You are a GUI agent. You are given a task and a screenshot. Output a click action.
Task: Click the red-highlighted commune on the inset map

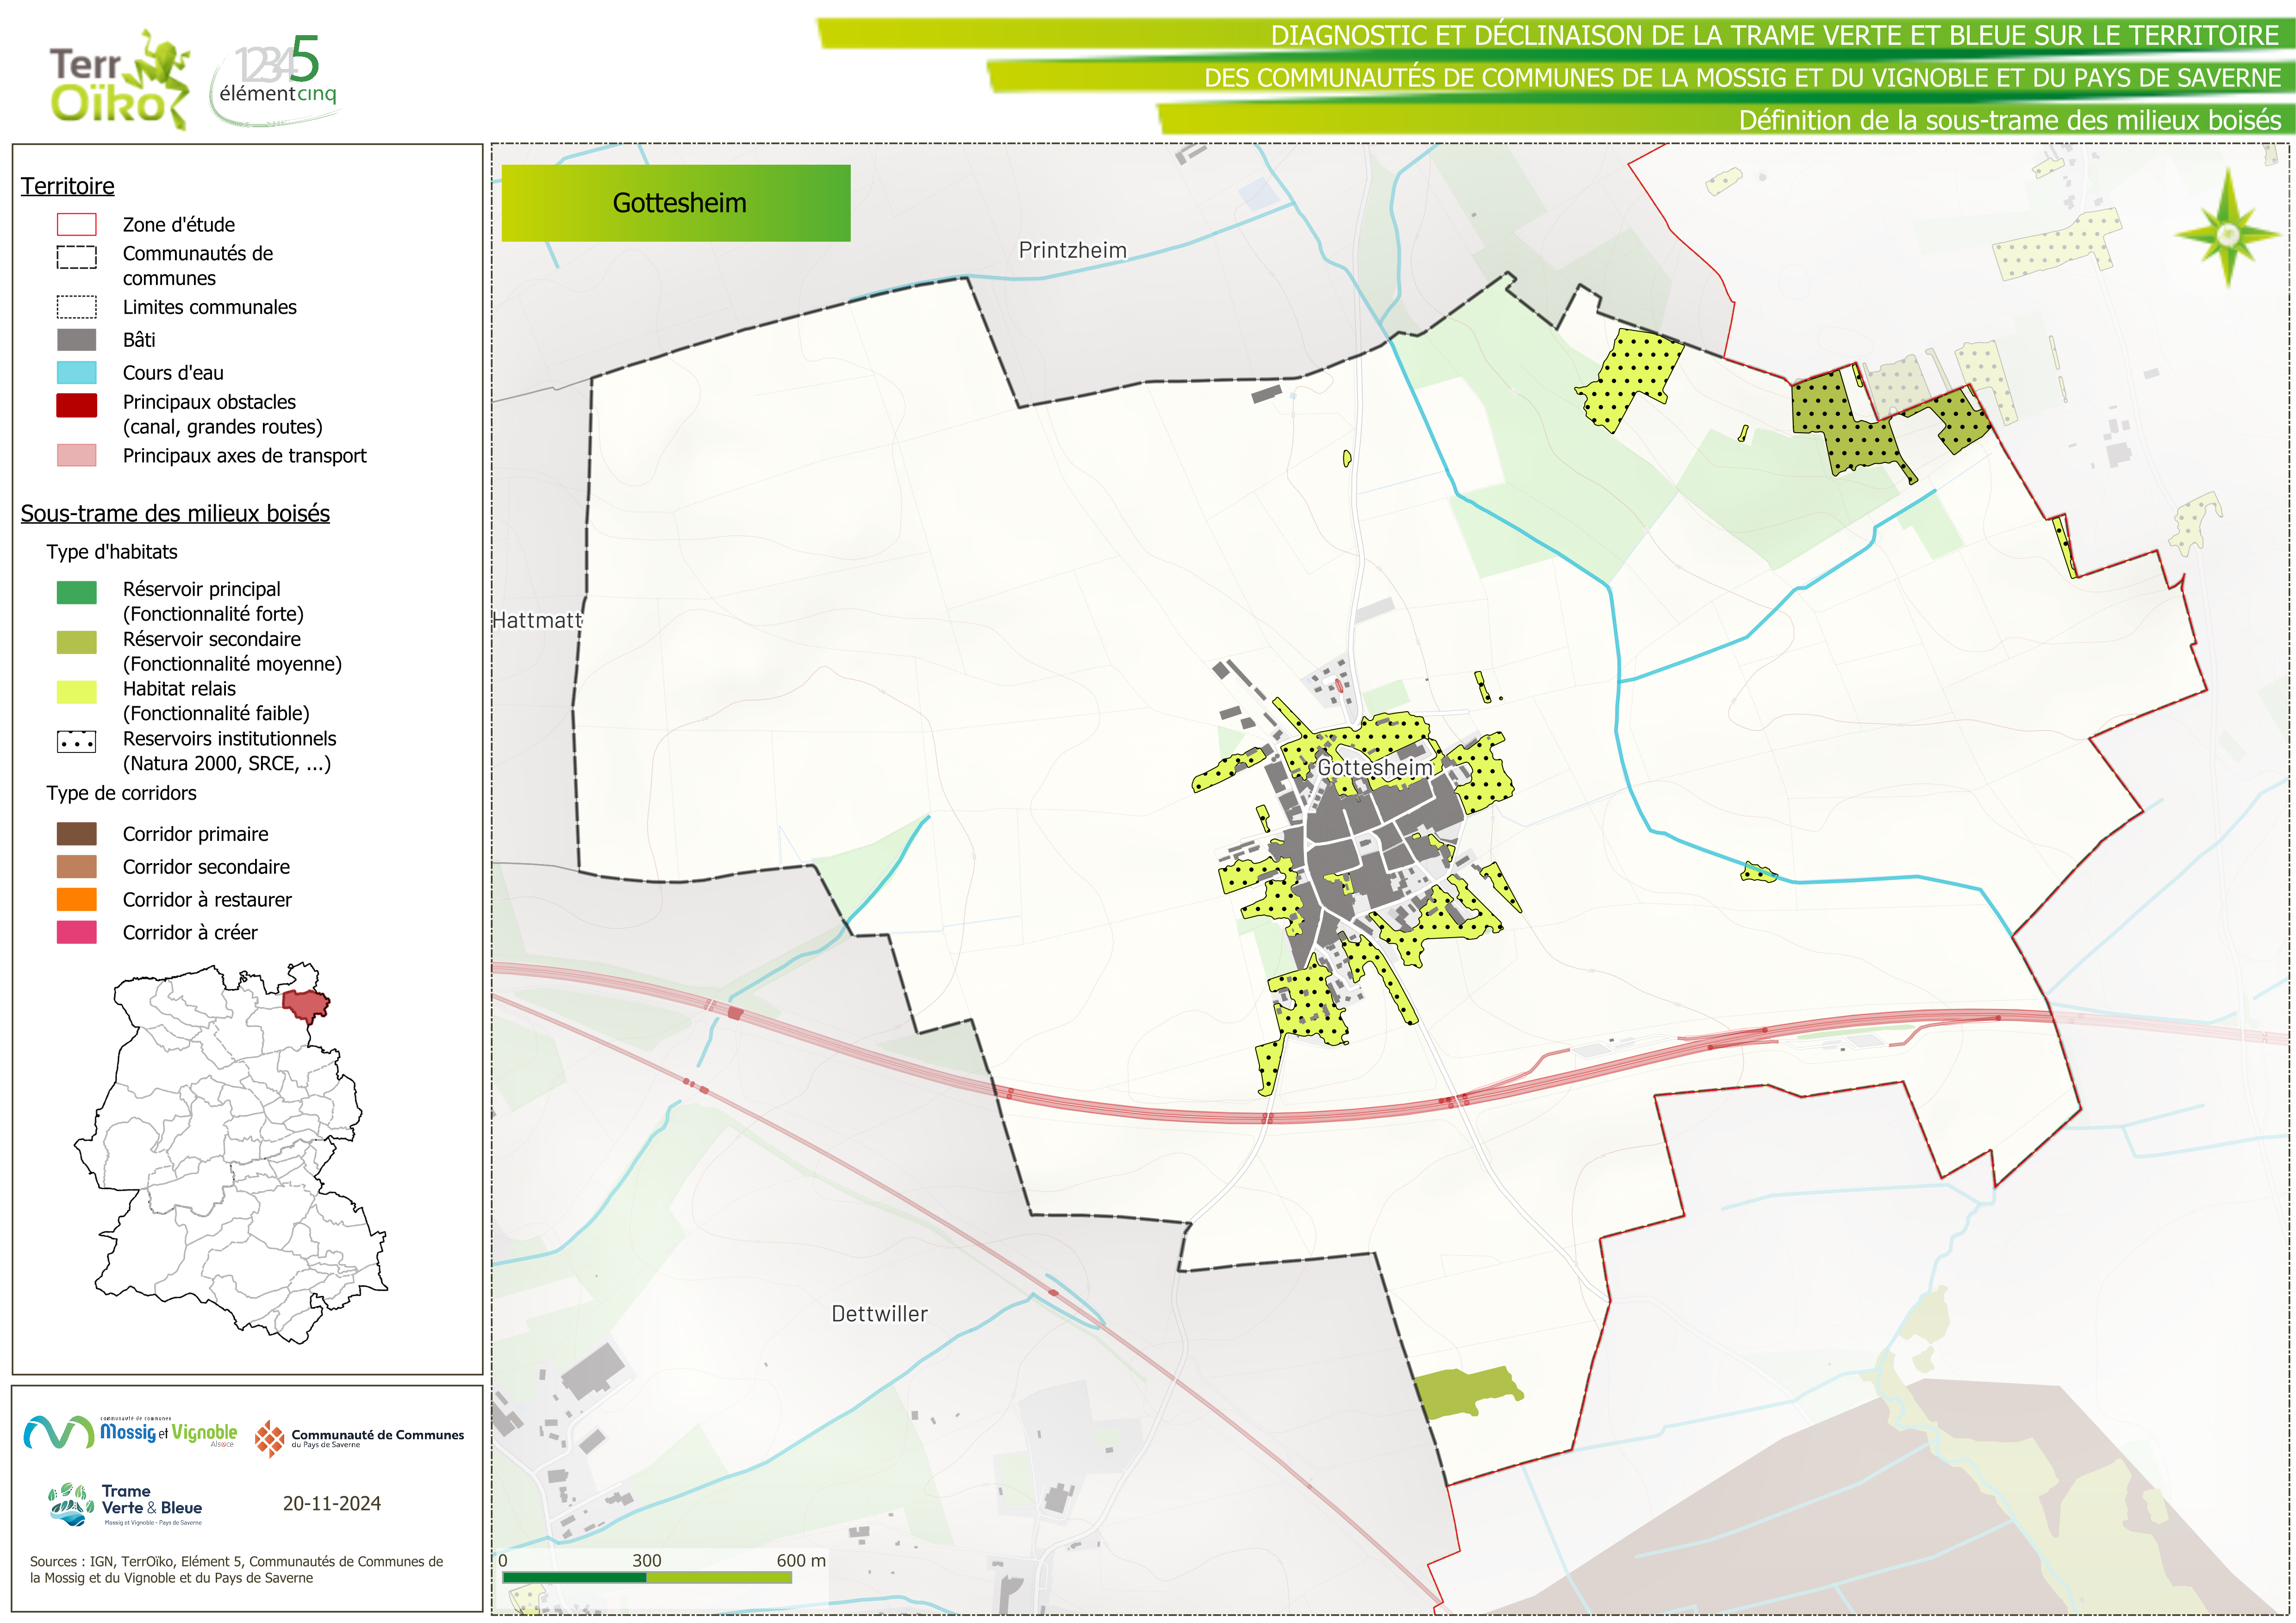click(305, 1003)
